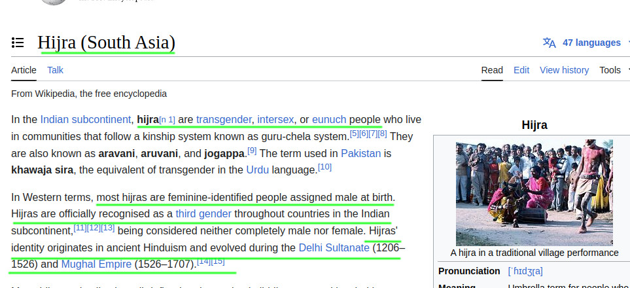The image size is (630, 288).
Task: Follow the Indian subcontinent link
Action: (86, 120)
